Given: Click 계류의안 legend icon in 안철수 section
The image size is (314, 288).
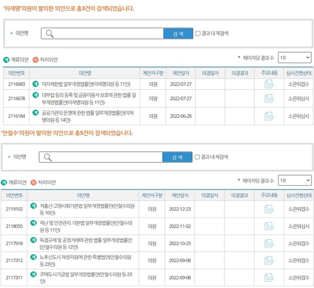Looking at the screenshot, I should [x=4, y=183].
